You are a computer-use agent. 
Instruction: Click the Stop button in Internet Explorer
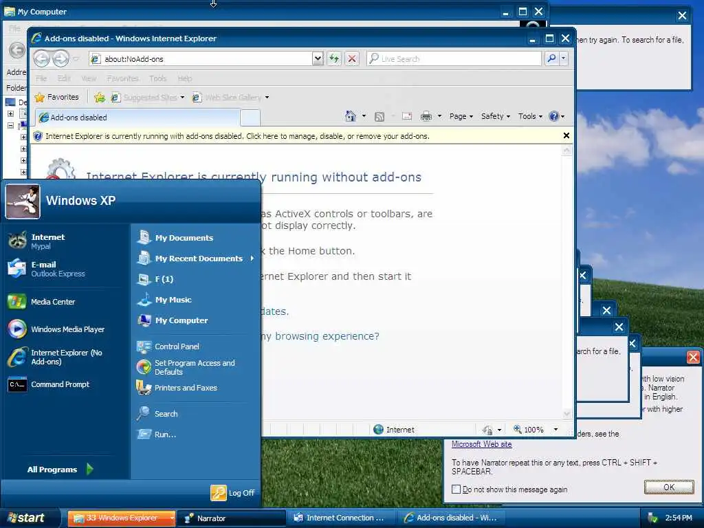click(352, 58)
